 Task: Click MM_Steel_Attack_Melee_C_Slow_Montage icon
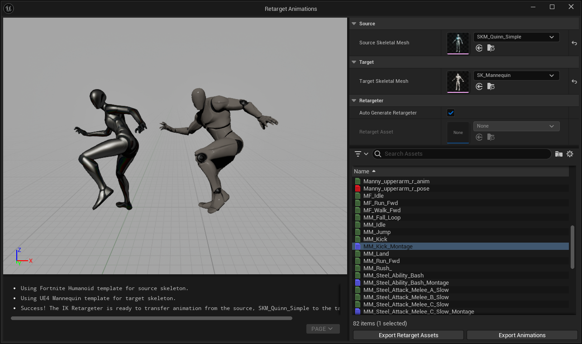tap(358, 312)
